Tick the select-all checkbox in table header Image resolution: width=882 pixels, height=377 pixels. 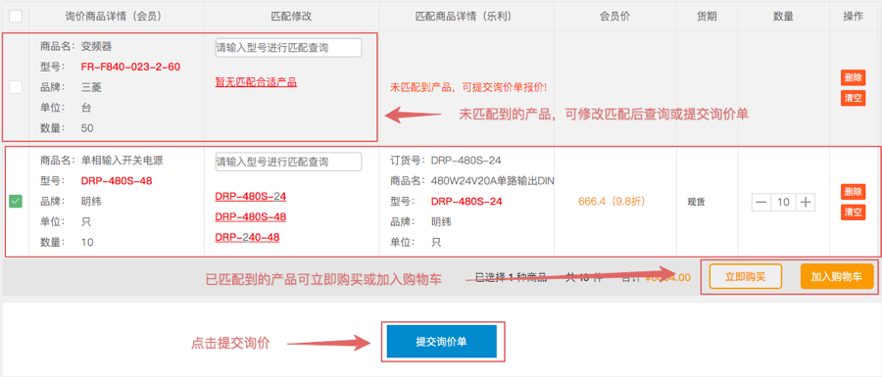pos(16,17)
